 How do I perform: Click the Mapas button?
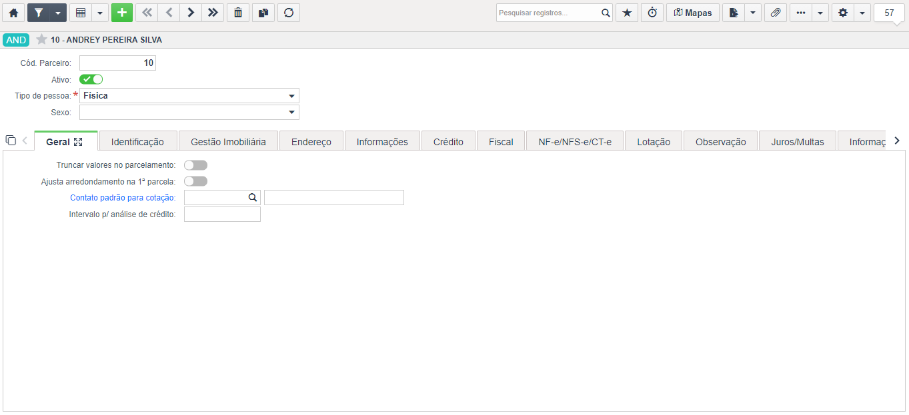coord(693,13)
